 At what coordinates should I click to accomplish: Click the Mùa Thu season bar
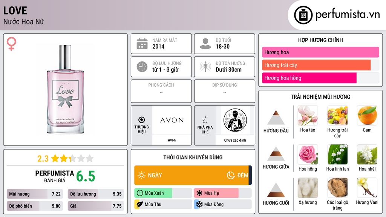click(163, 204)
